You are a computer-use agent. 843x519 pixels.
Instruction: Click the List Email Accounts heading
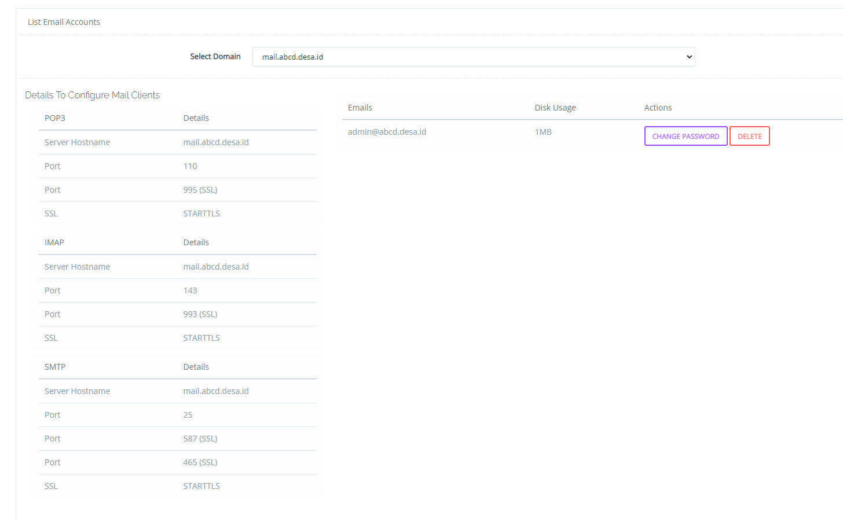[64, 22]
